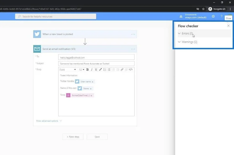Remove the formatDateTime expression token
The width and height of the screenshot is (234, 155).
[x=91, y=96]
